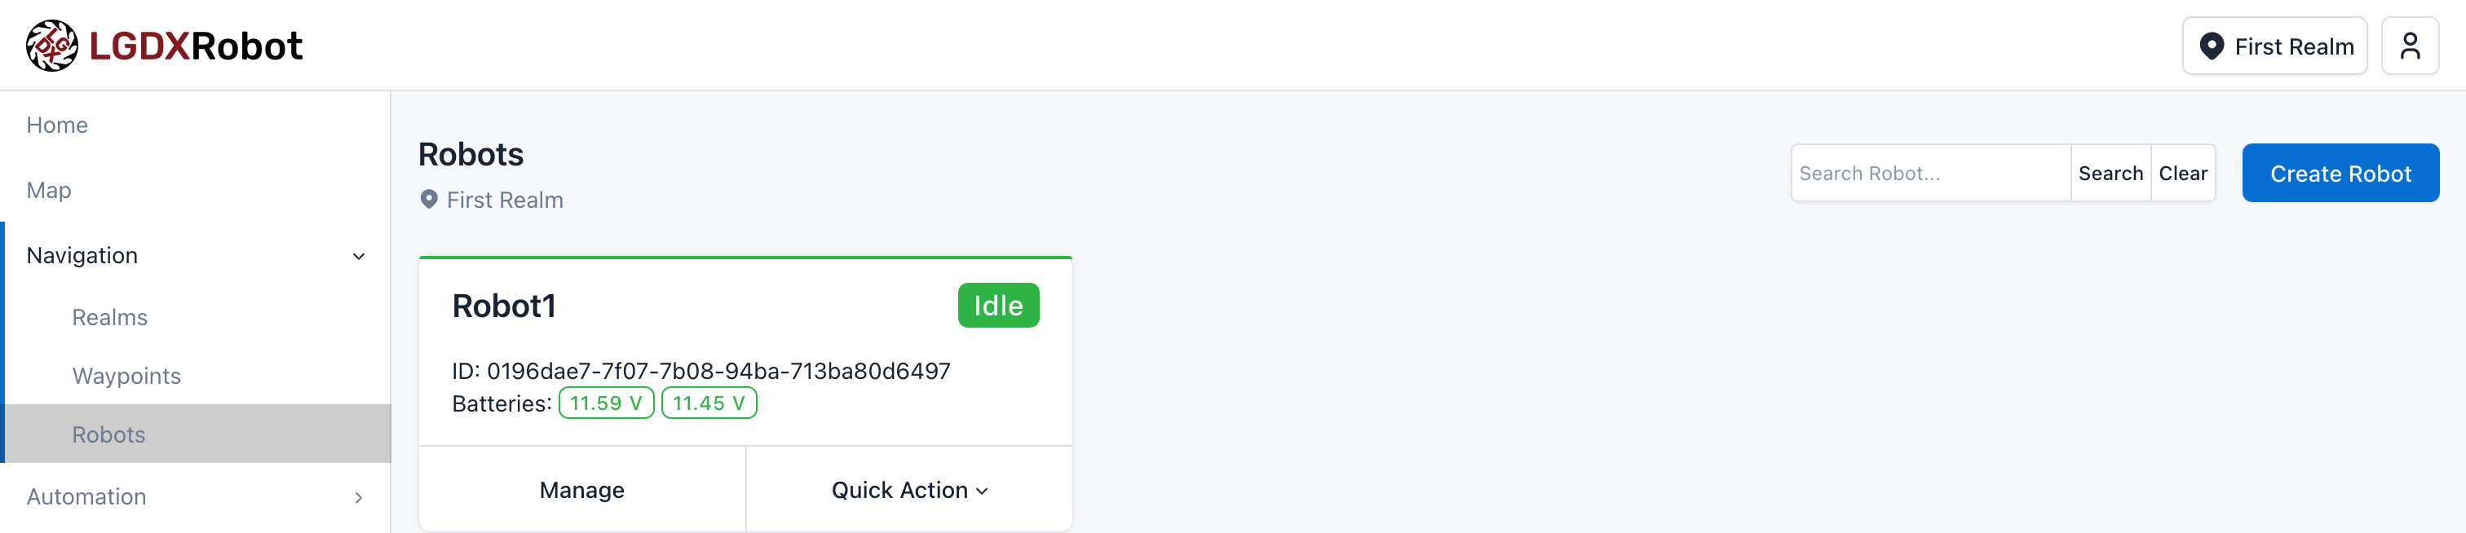
Task: Collapse the Navigation section chevron
Action: [x=359, y=257]
